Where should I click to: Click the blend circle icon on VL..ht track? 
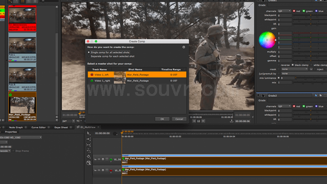click(x=103, y=159)
